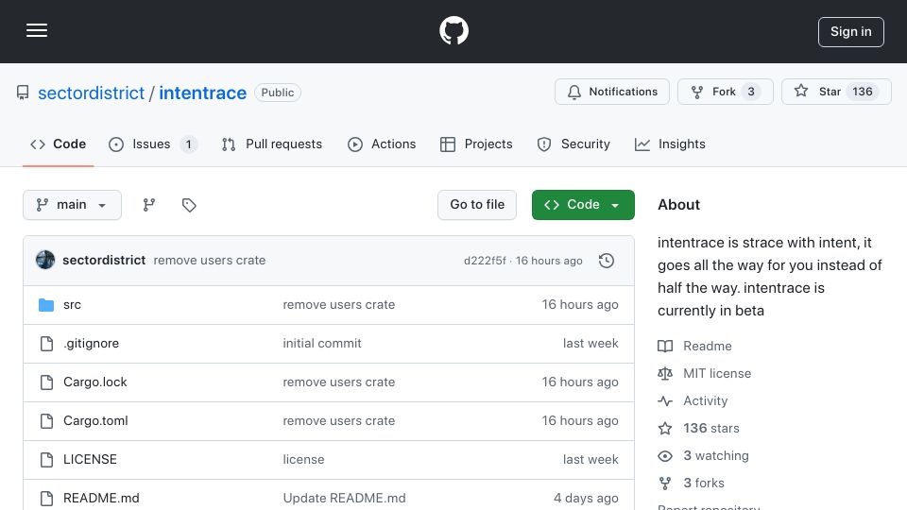Open the intentrace repository link
Image resolution: width=907 pixels, height=510 pixels.
click(x=202, y=93)
